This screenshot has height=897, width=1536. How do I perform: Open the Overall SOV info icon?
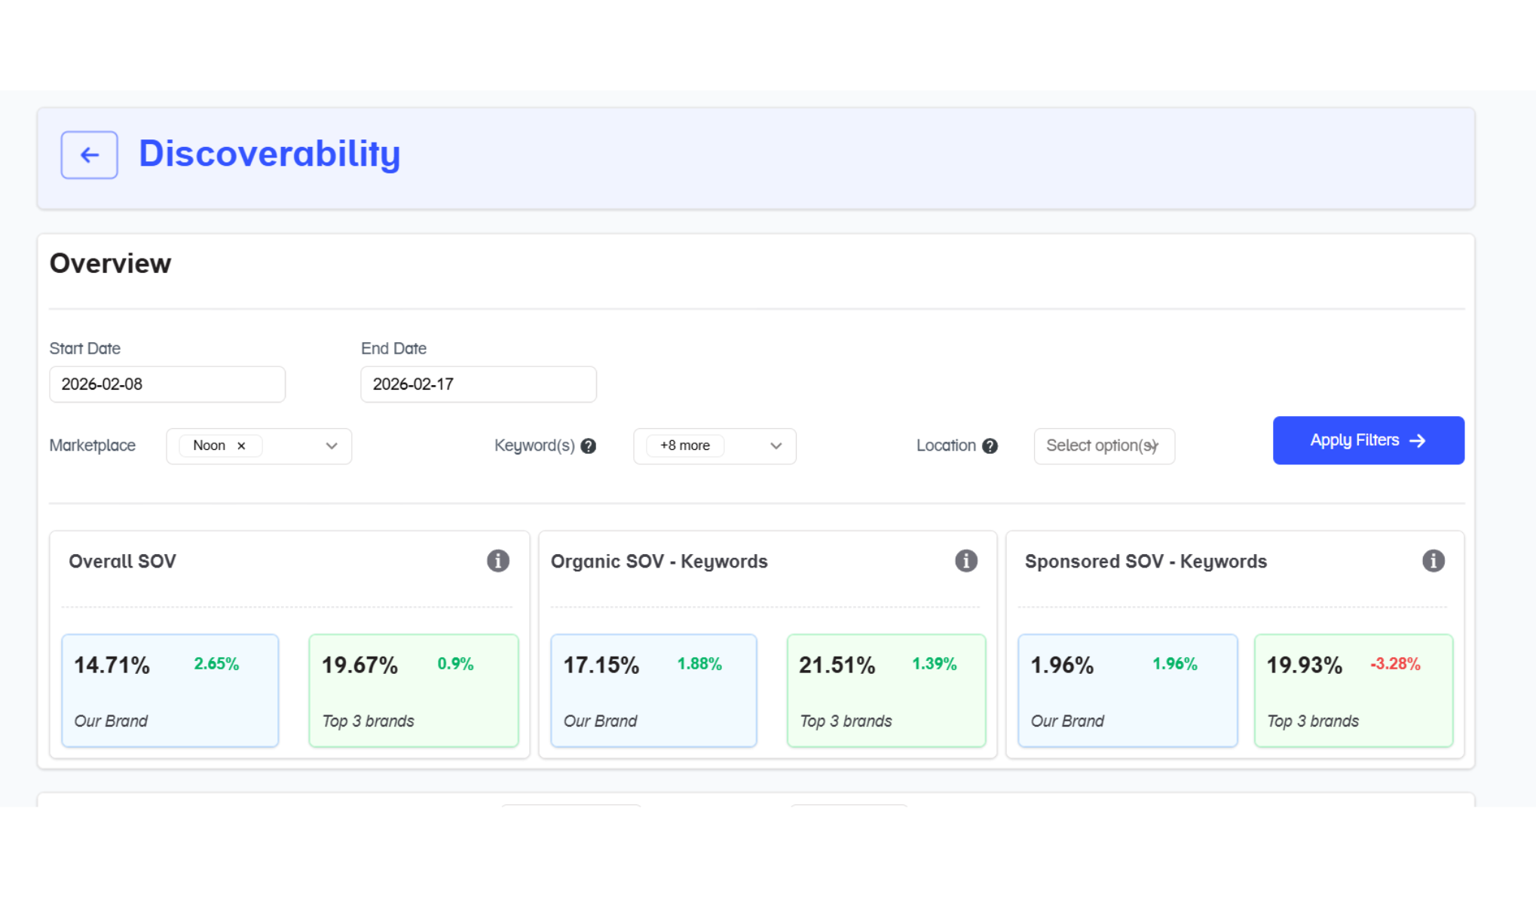[497, 561]
